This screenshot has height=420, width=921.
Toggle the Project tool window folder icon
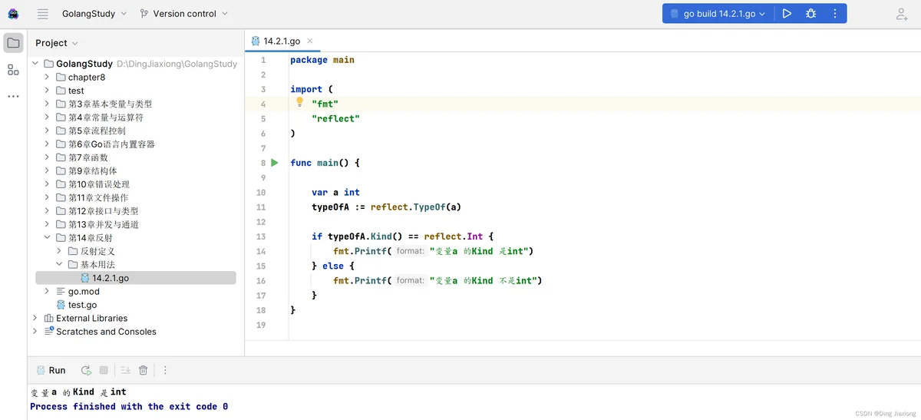click(x=13, y=43)
